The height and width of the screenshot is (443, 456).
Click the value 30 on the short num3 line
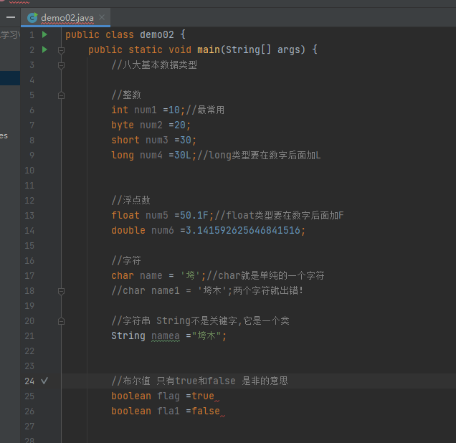[x=186, y=140]
